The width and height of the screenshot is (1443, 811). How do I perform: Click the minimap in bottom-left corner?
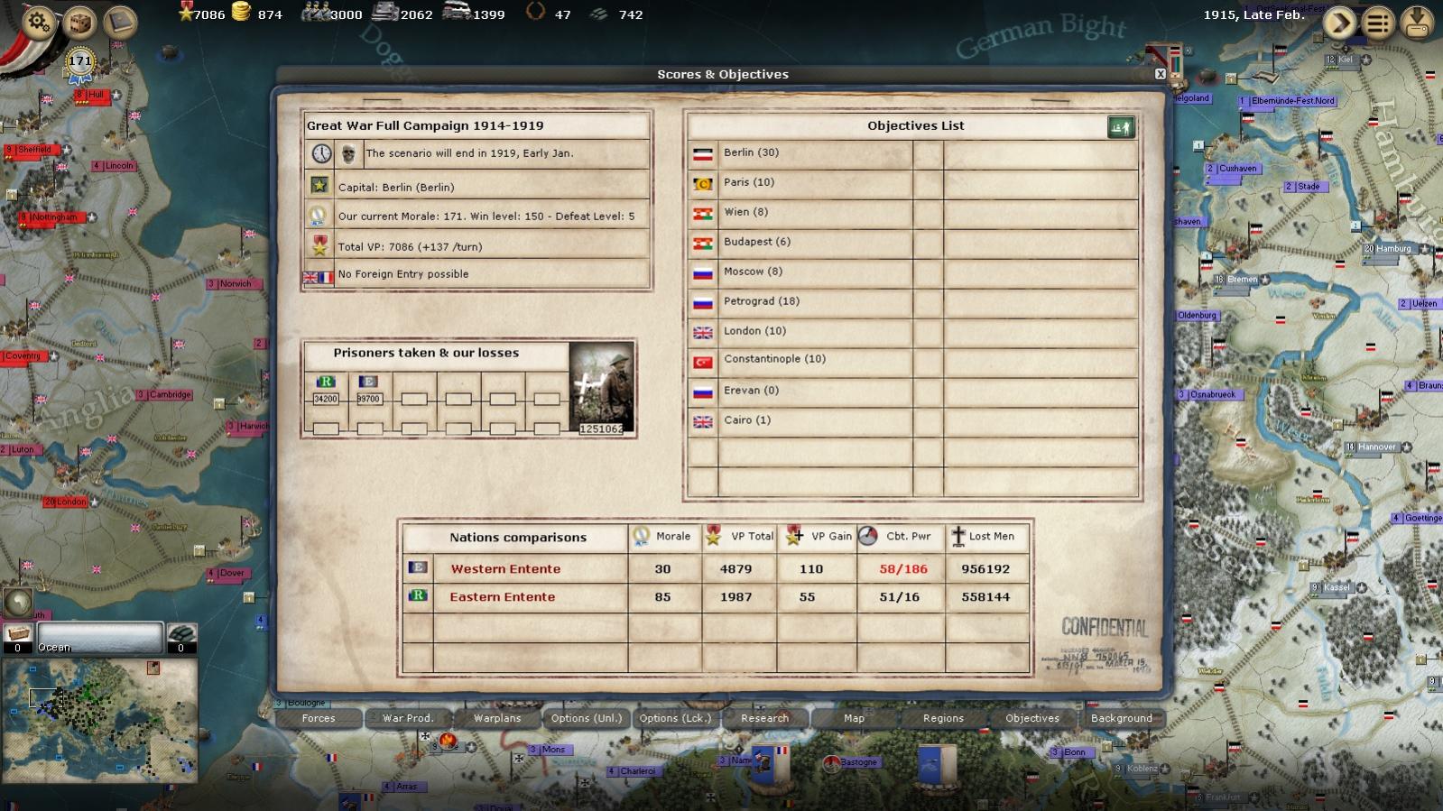point(99,719)
